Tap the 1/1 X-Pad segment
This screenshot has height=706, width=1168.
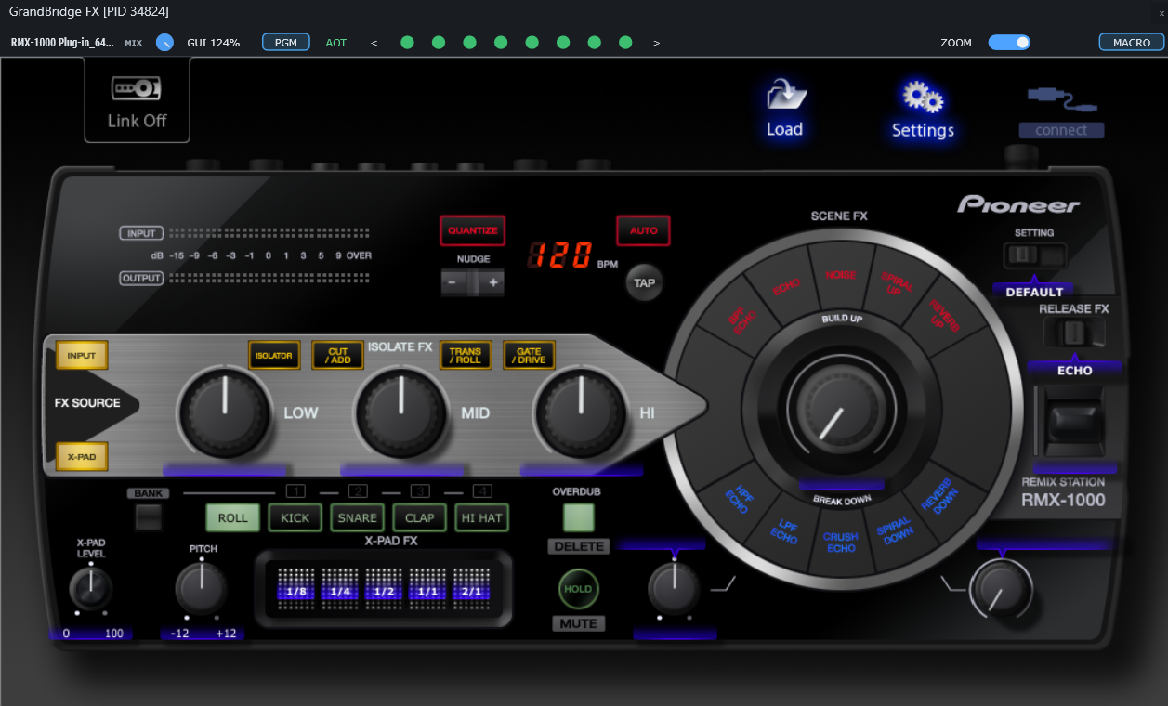point(427,589)
